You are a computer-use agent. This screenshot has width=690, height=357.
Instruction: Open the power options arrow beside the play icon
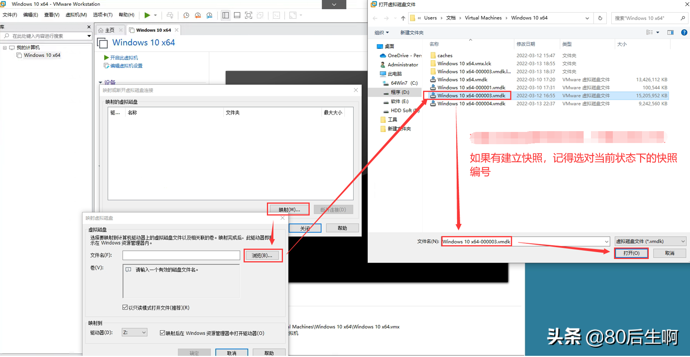coord(156,15)
